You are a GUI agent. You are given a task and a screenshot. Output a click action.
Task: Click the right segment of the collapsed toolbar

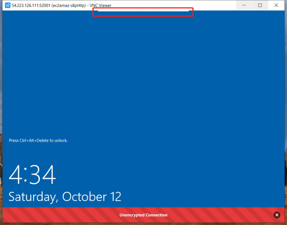(173, 11)
